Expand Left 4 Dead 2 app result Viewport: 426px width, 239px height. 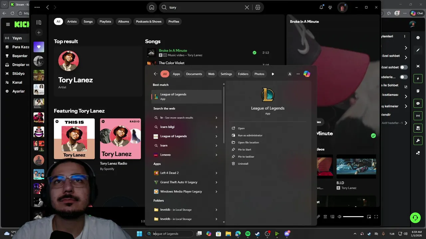pos(216,173)
